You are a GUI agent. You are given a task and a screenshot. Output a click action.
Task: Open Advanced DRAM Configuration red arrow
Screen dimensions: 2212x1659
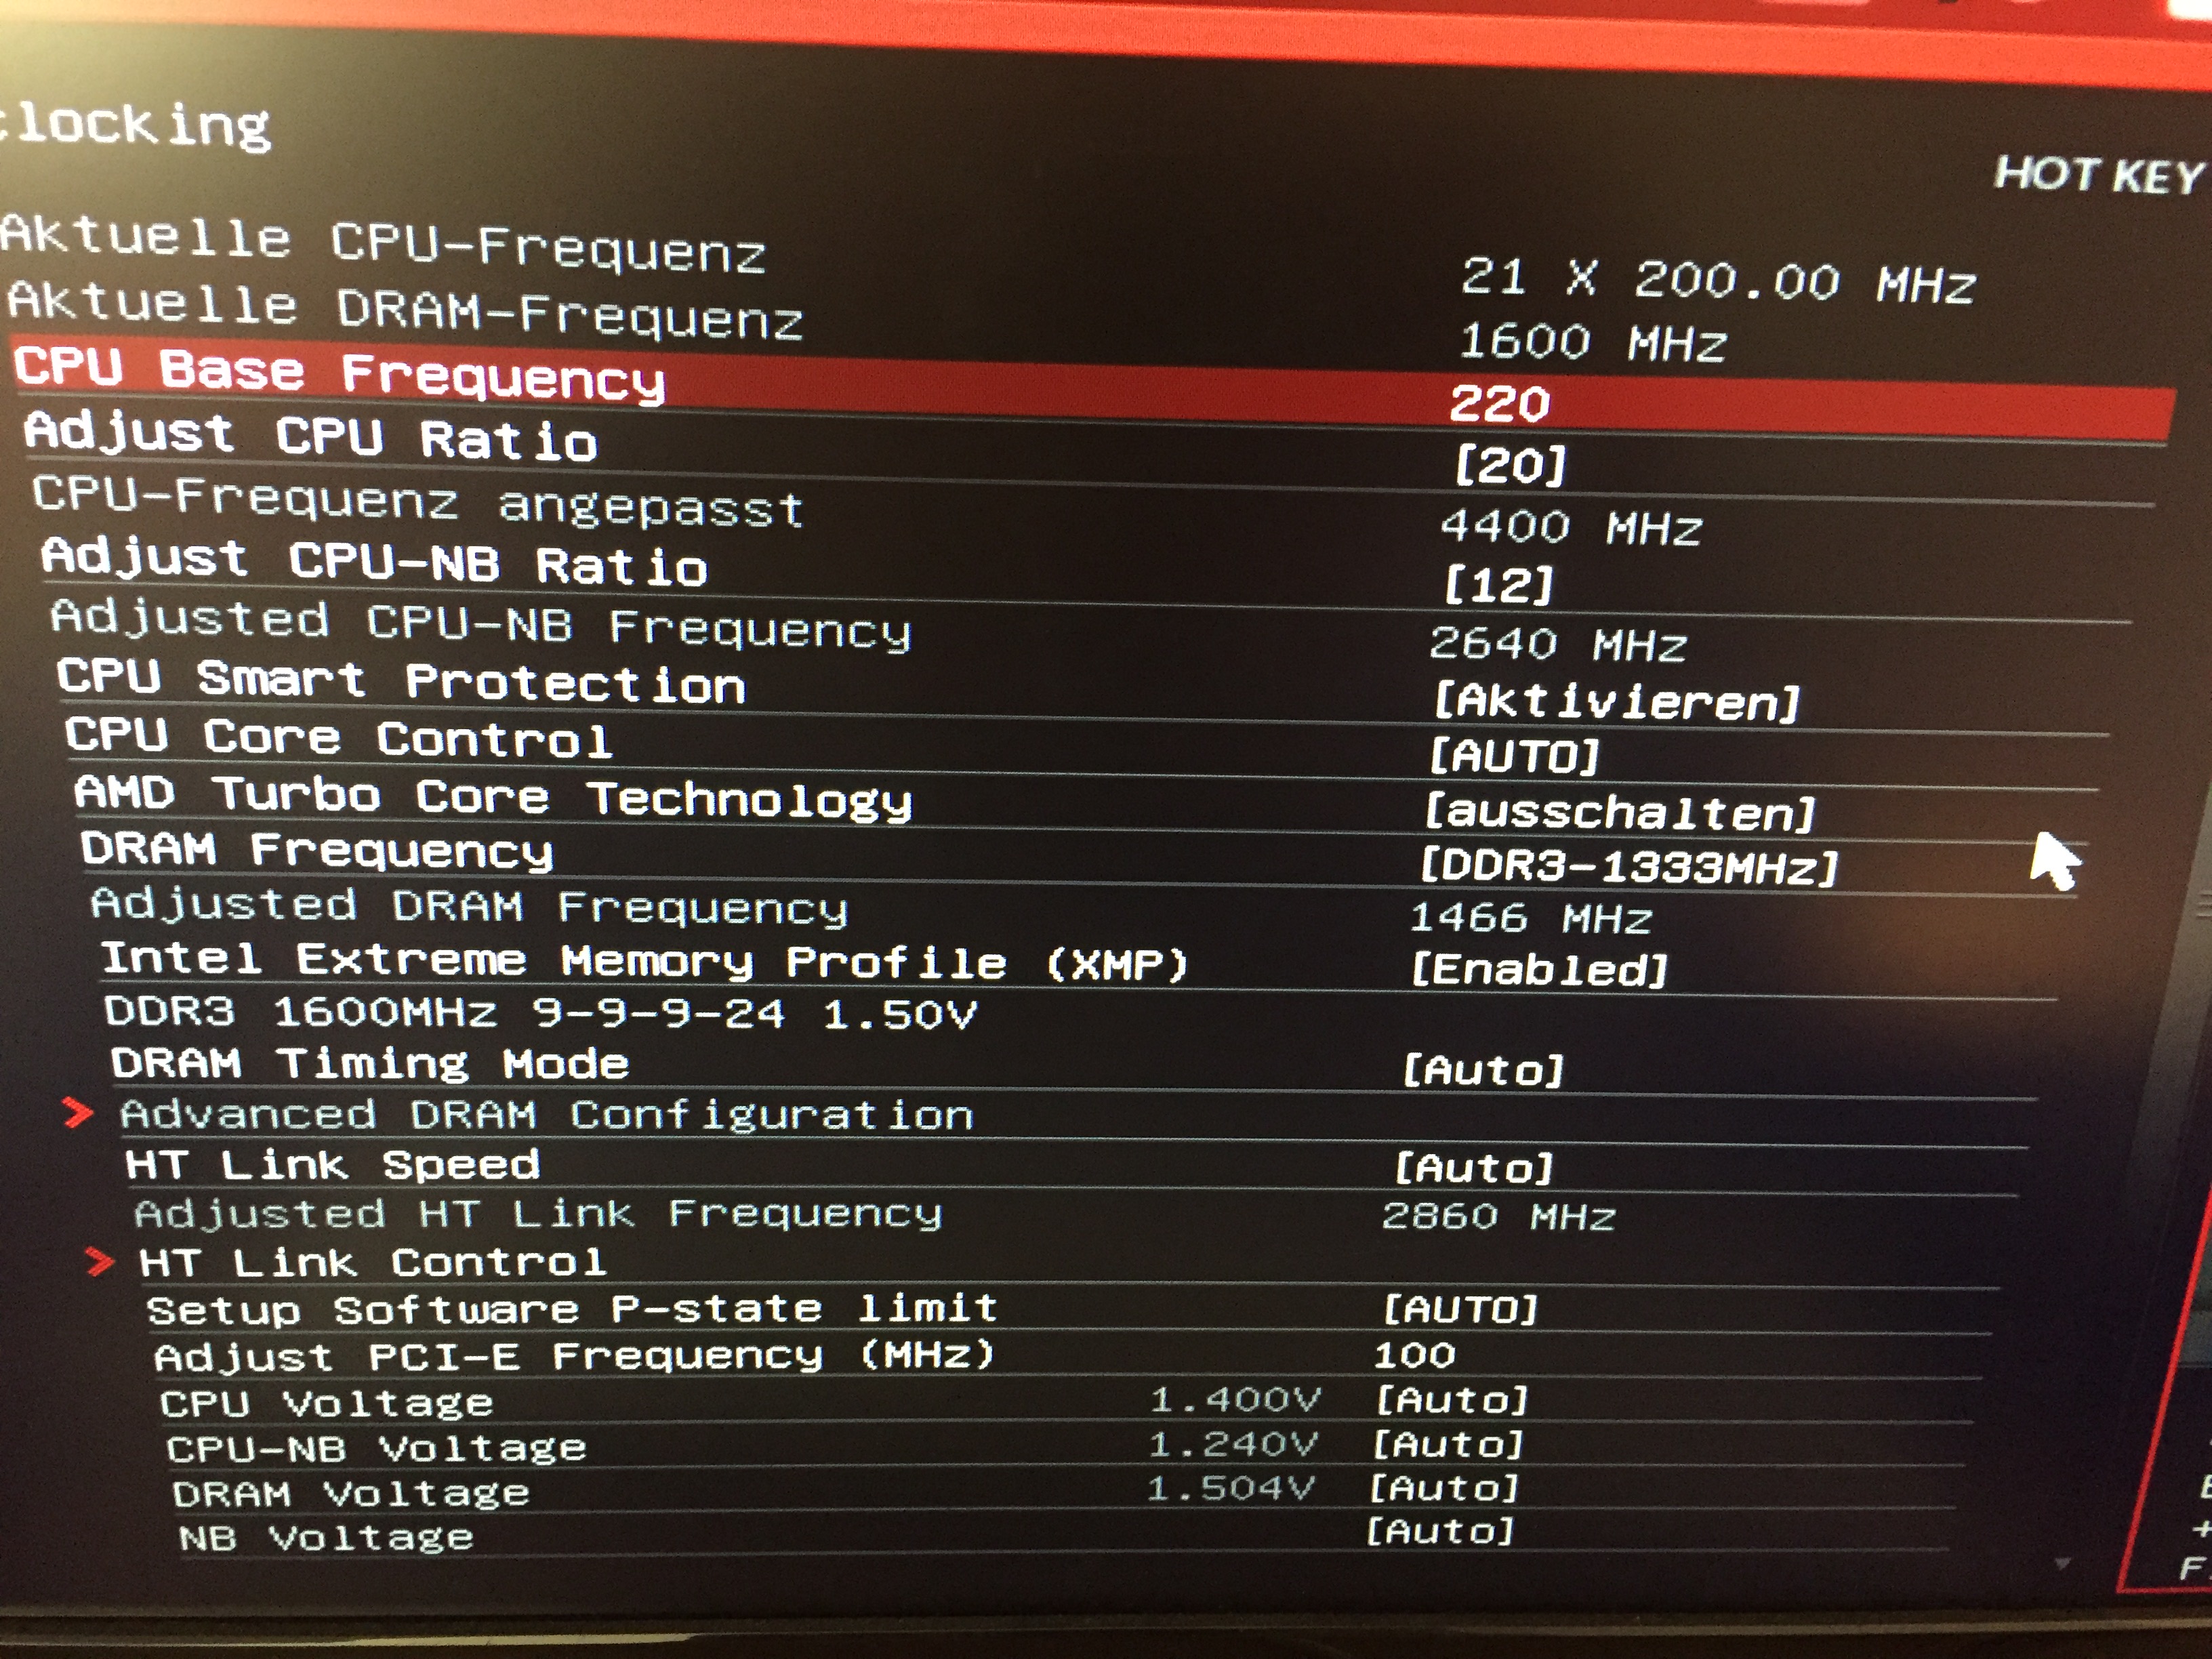tap(77, 1112)
